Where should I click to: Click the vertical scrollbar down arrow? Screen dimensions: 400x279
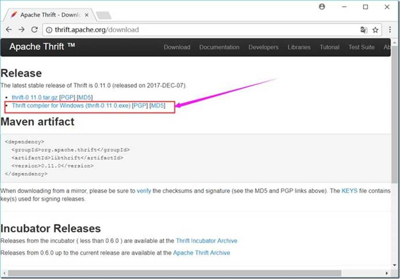click(395, 265)
